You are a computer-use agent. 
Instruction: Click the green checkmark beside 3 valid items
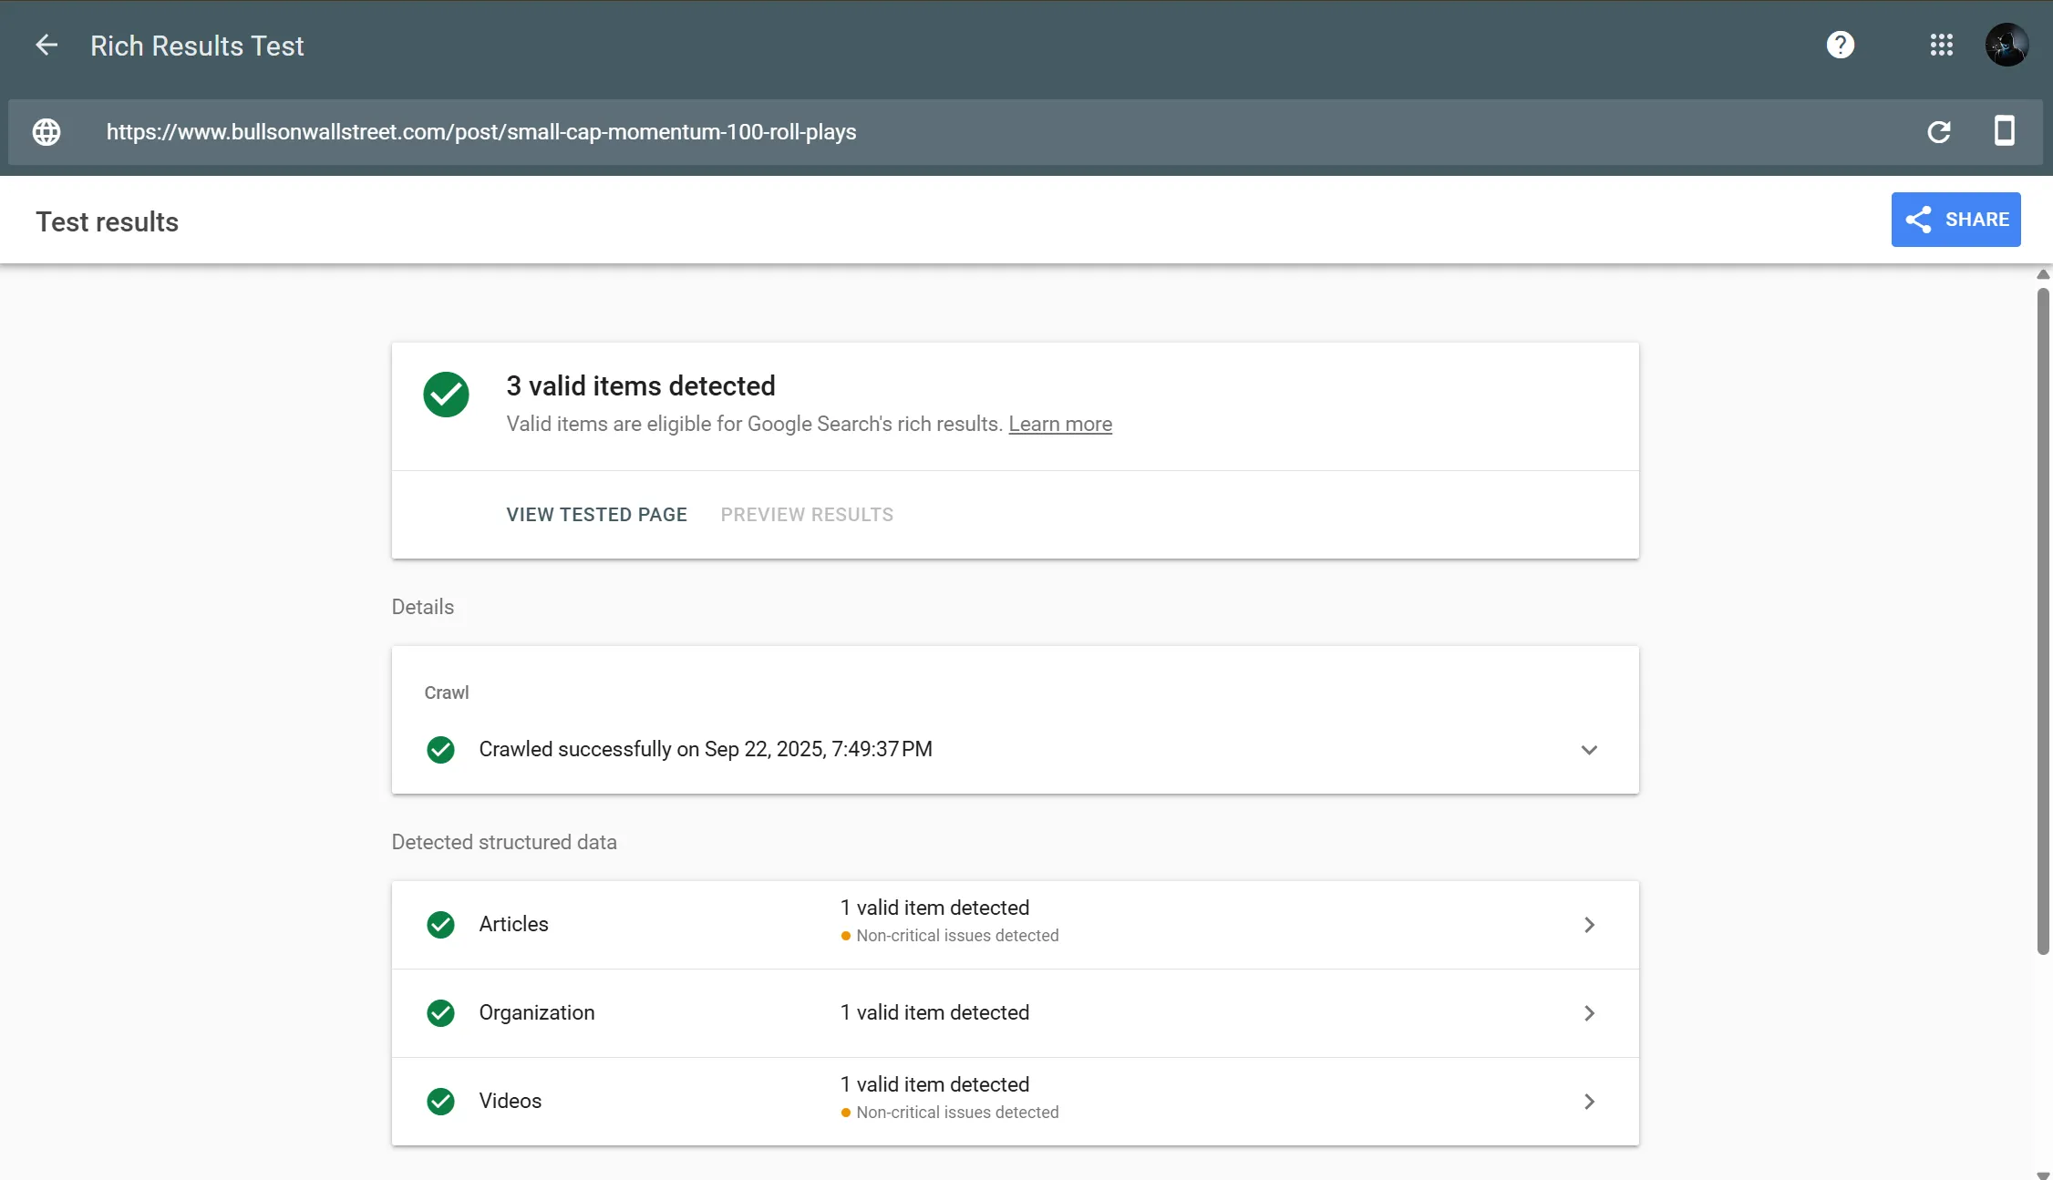446,395
